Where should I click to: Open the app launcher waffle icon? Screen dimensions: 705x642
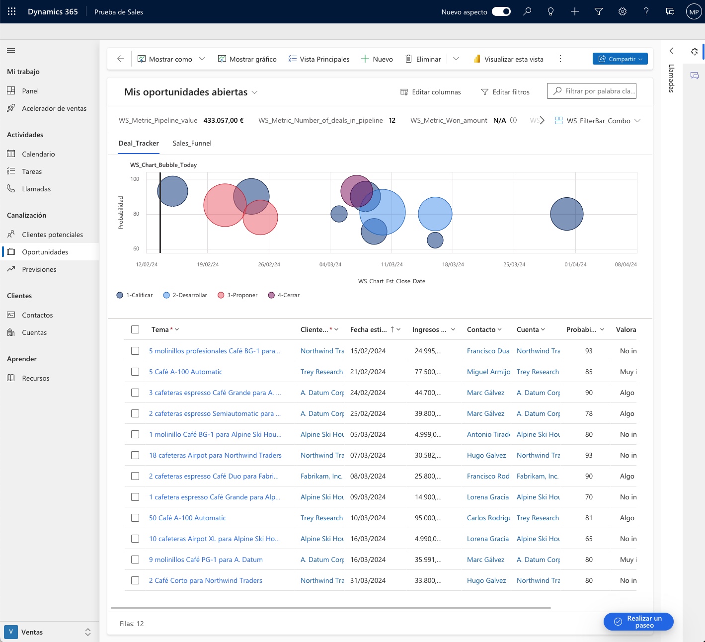(x=11, y=11)
